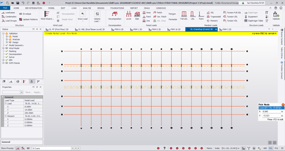Screen dimensions: 285x151
Task: Click the Polygon panel load button
Action: coord(172,14)
